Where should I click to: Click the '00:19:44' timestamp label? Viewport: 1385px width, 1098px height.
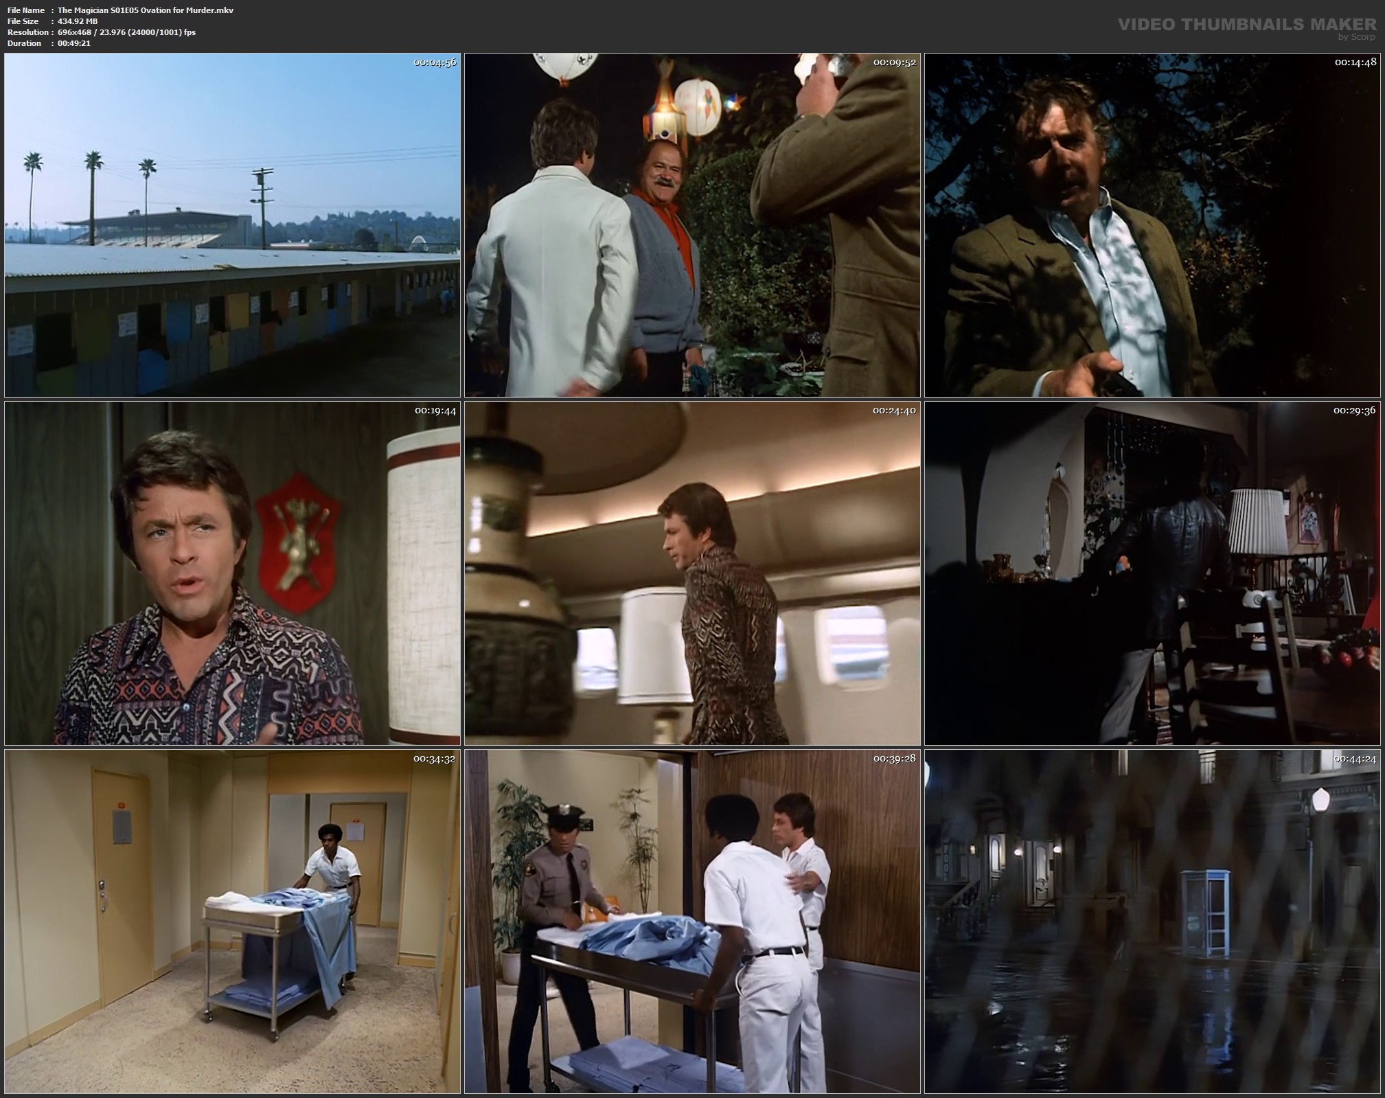click(x=435, y=411)
